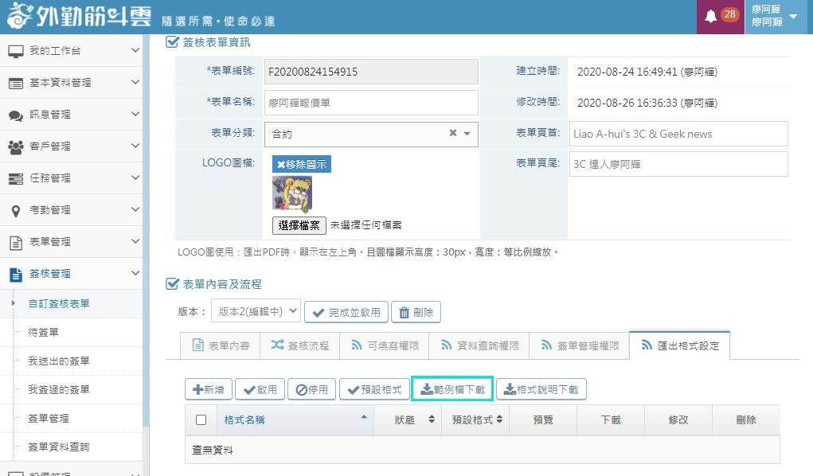Download the sample file via 範例檔下載
Image resolution: width=813 pixels, height=476 pixels.
pyautogui.click(x=451, y=389)
